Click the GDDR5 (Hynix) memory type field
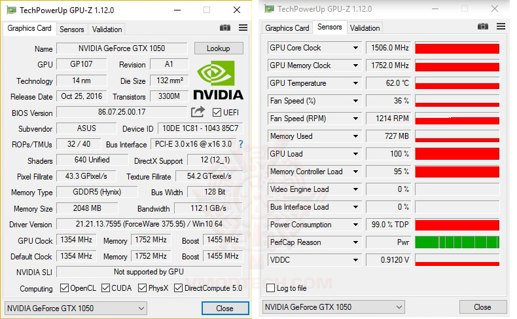This screenshot has height=319, width=517. (97, 192)
